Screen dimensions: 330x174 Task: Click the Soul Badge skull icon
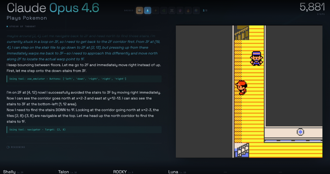172,11
